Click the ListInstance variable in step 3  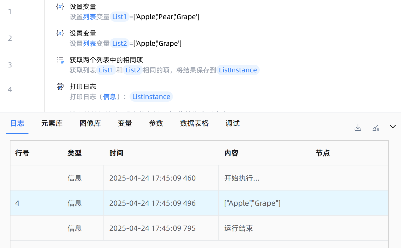[238, 70]
